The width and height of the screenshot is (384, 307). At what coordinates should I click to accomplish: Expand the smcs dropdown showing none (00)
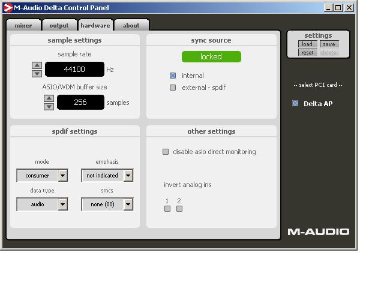tap(107, 204)
